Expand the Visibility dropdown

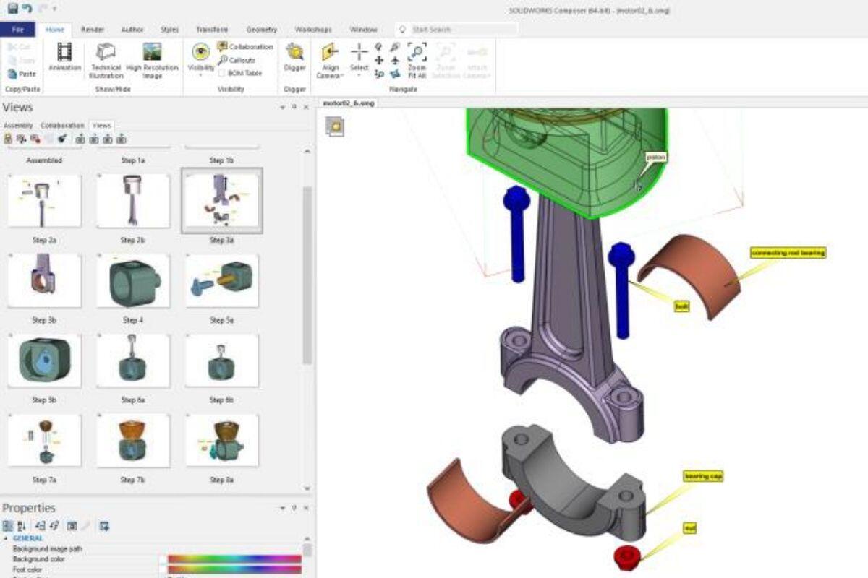click(x=200, y=74)
